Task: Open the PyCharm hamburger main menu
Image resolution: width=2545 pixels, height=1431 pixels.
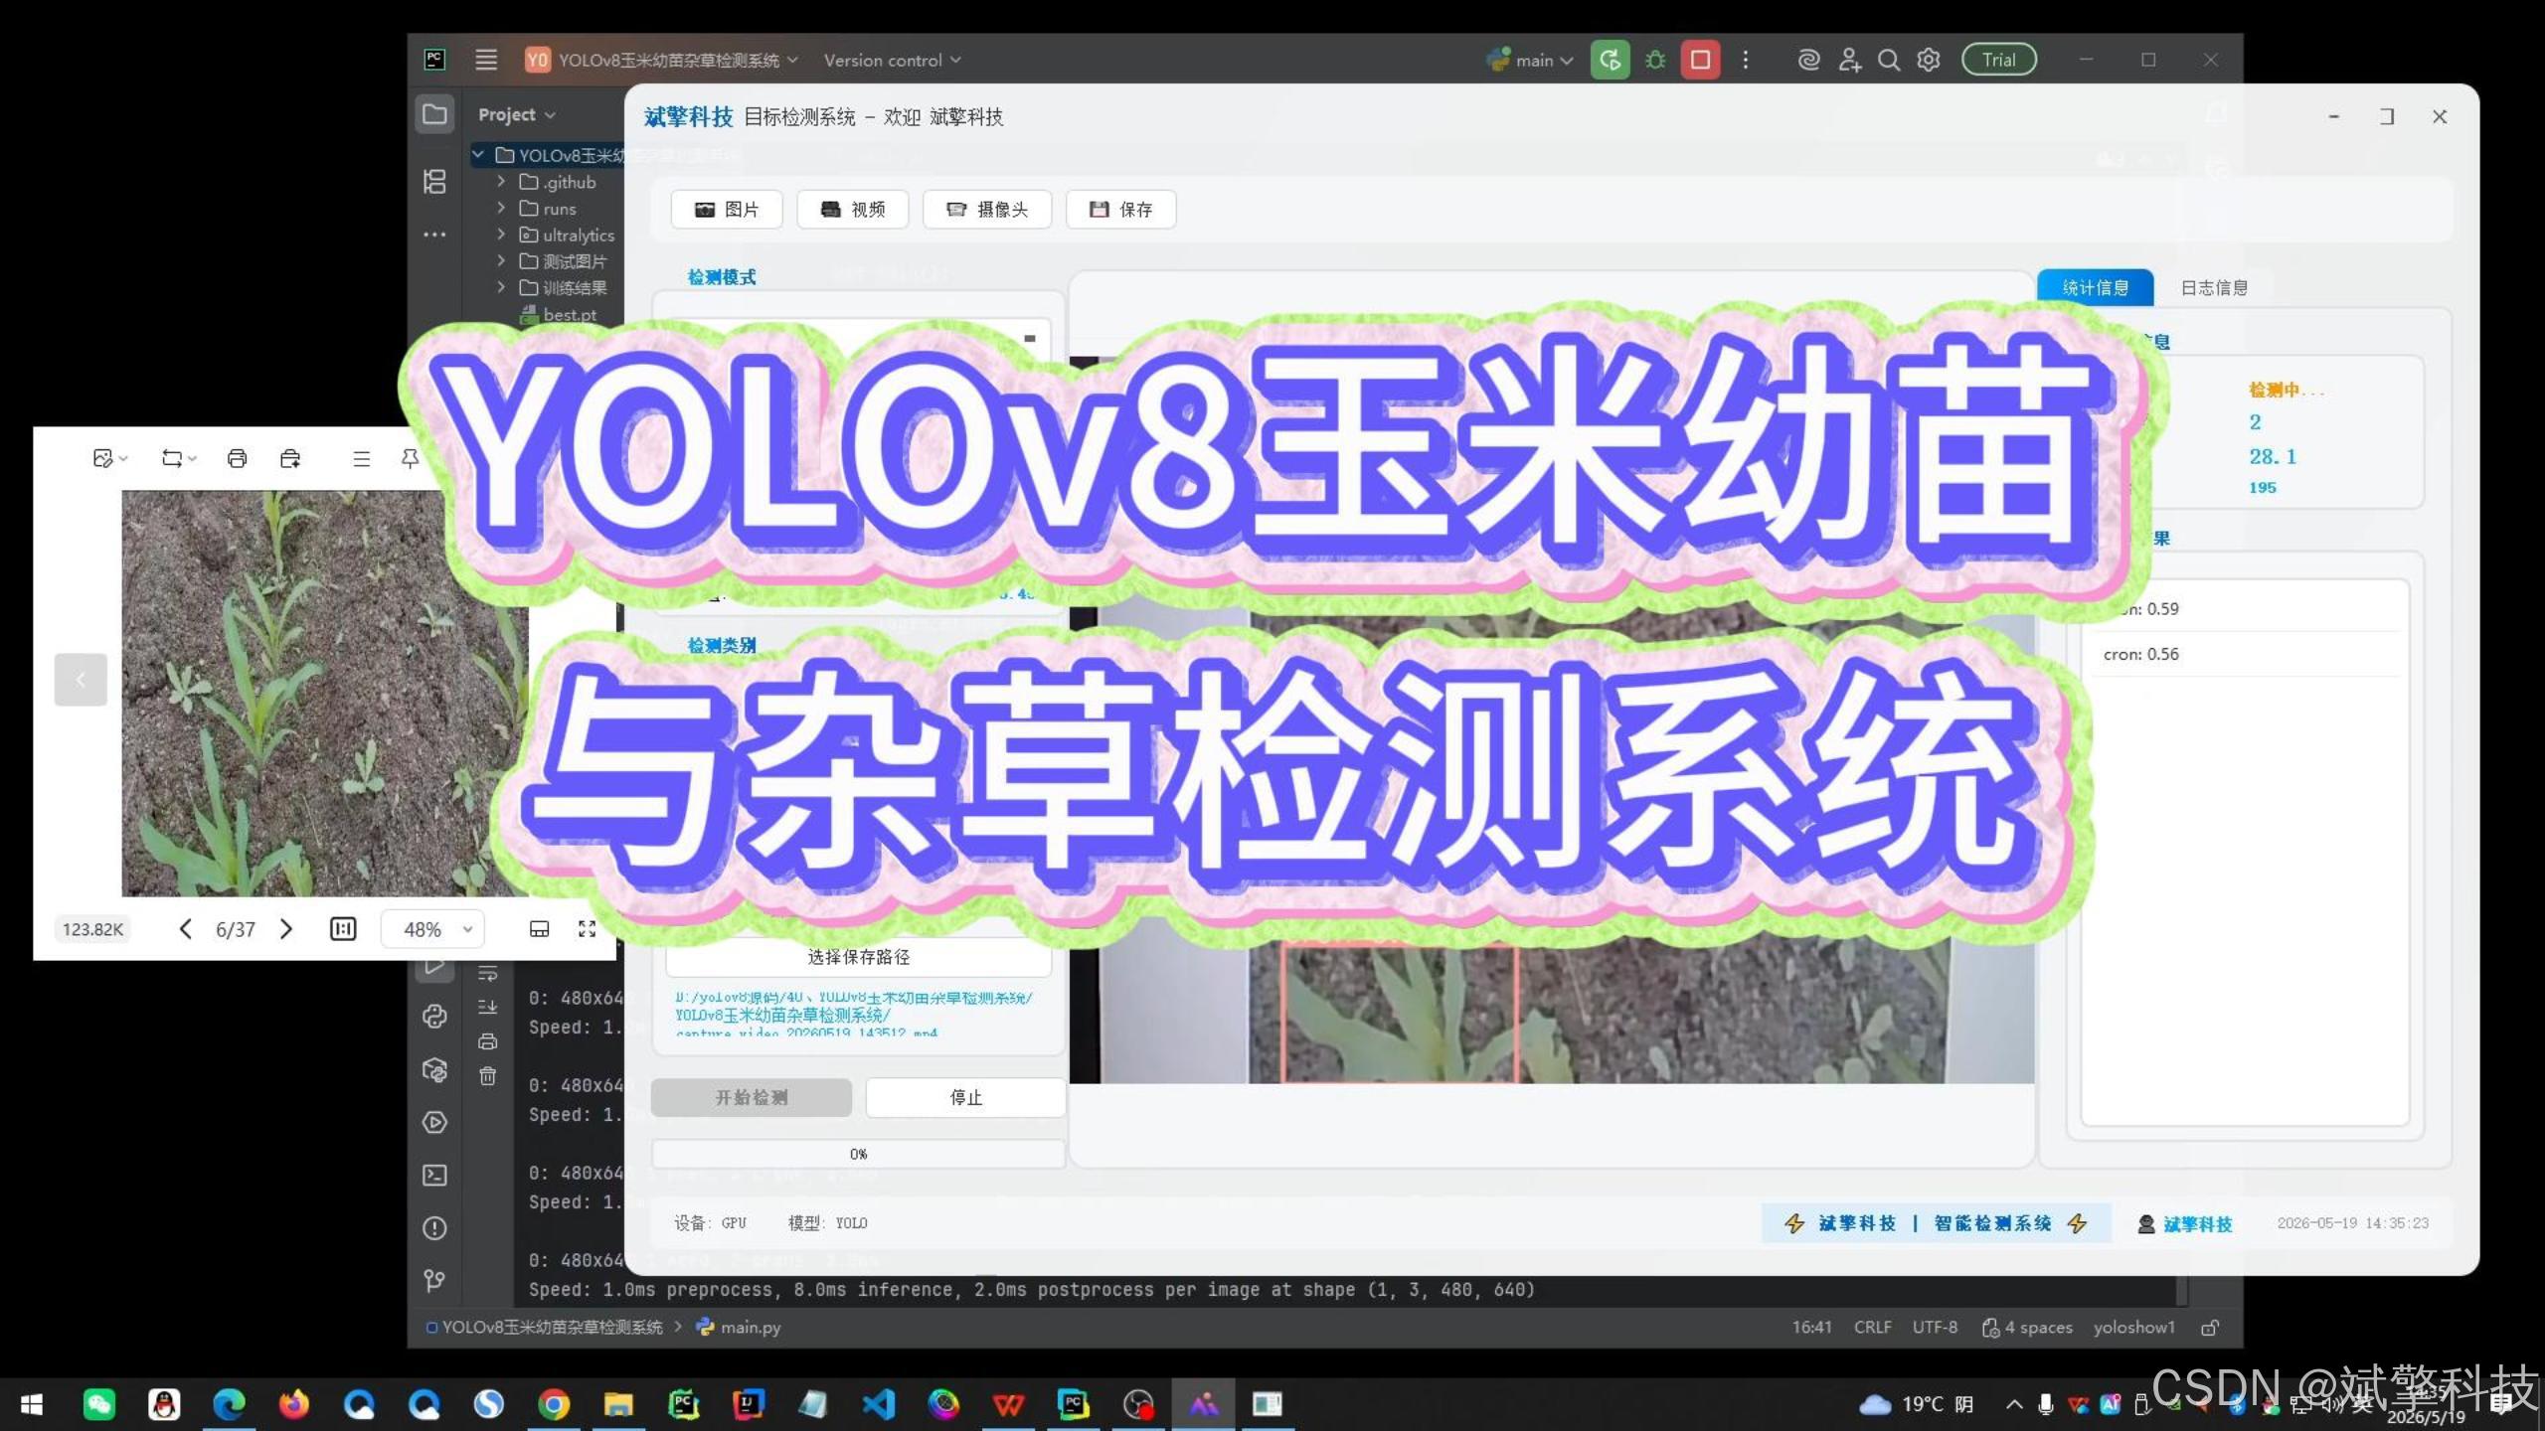Action: 485,60
